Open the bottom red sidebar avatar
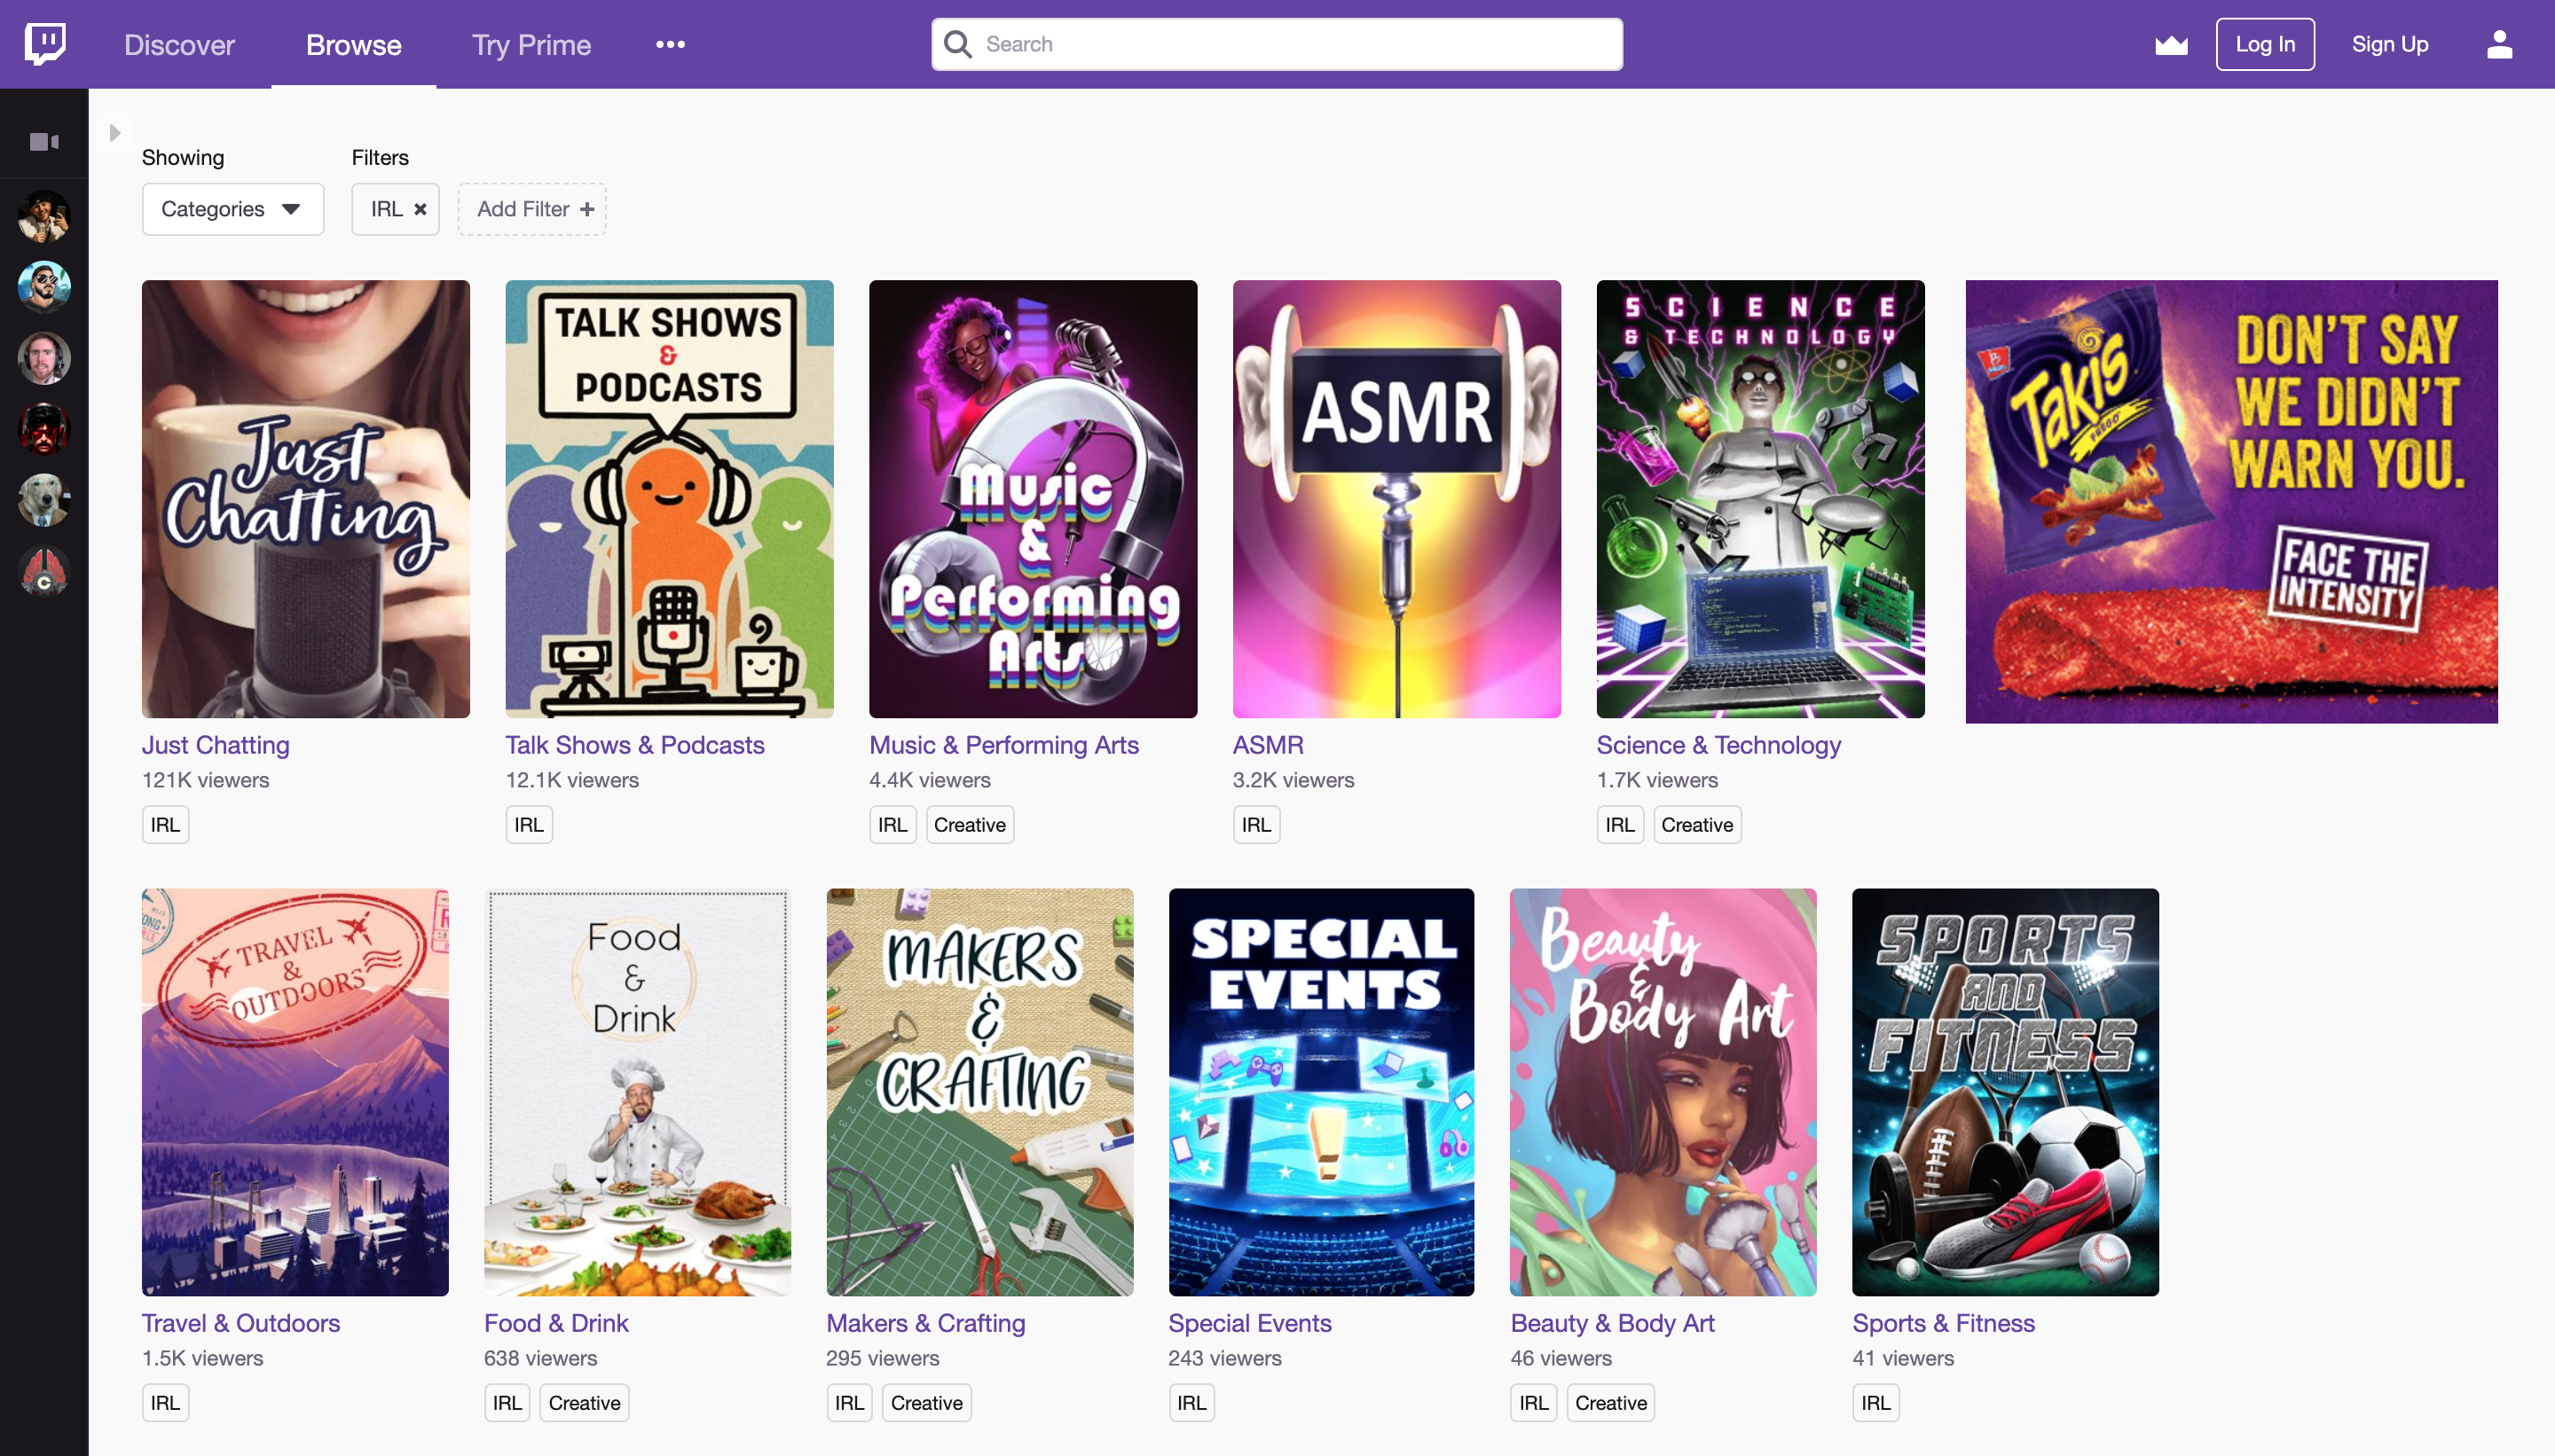 (x=44, y=571)
